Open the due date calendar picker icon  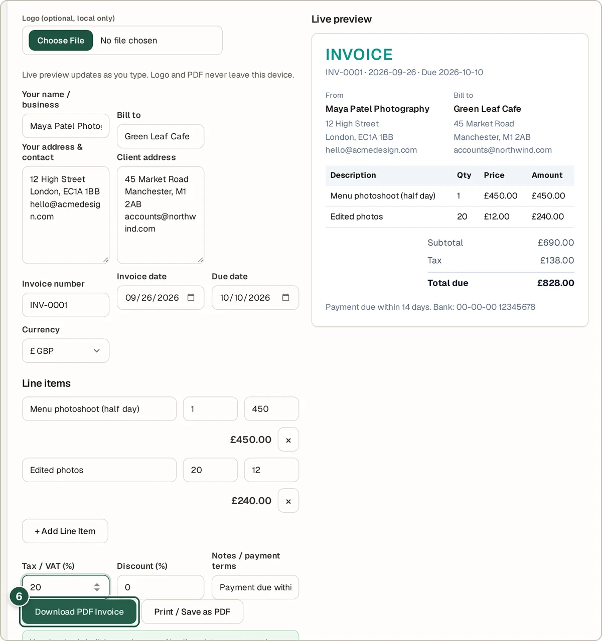[285, 298]
